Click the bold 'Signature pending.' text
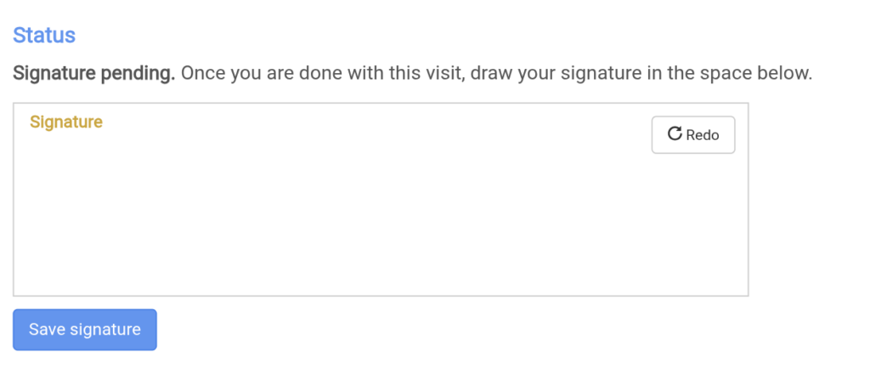The image size is (870, 367). (93, 73)
